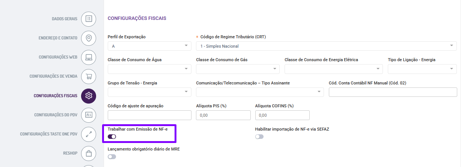Screen dimensions: 461x167
Task: Focus the Código de ajuste de apuração field
Action: 149,115
